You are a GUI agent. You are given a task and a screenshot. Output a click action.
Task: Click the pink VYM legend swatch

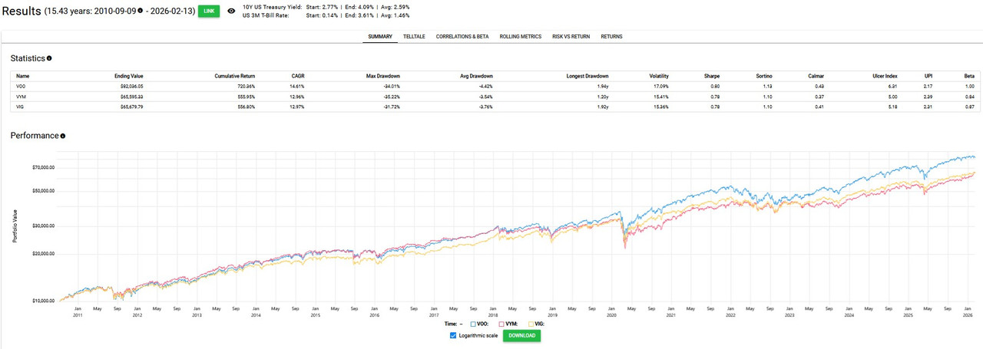point(501,324)
